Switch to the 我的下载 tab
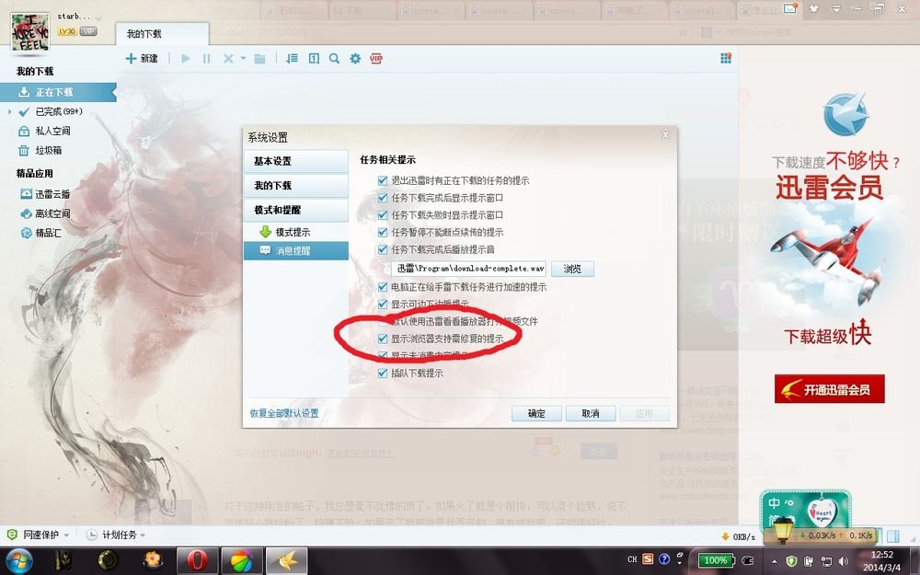The width and height of the screenshot is (920, 575). pos(162,34)
